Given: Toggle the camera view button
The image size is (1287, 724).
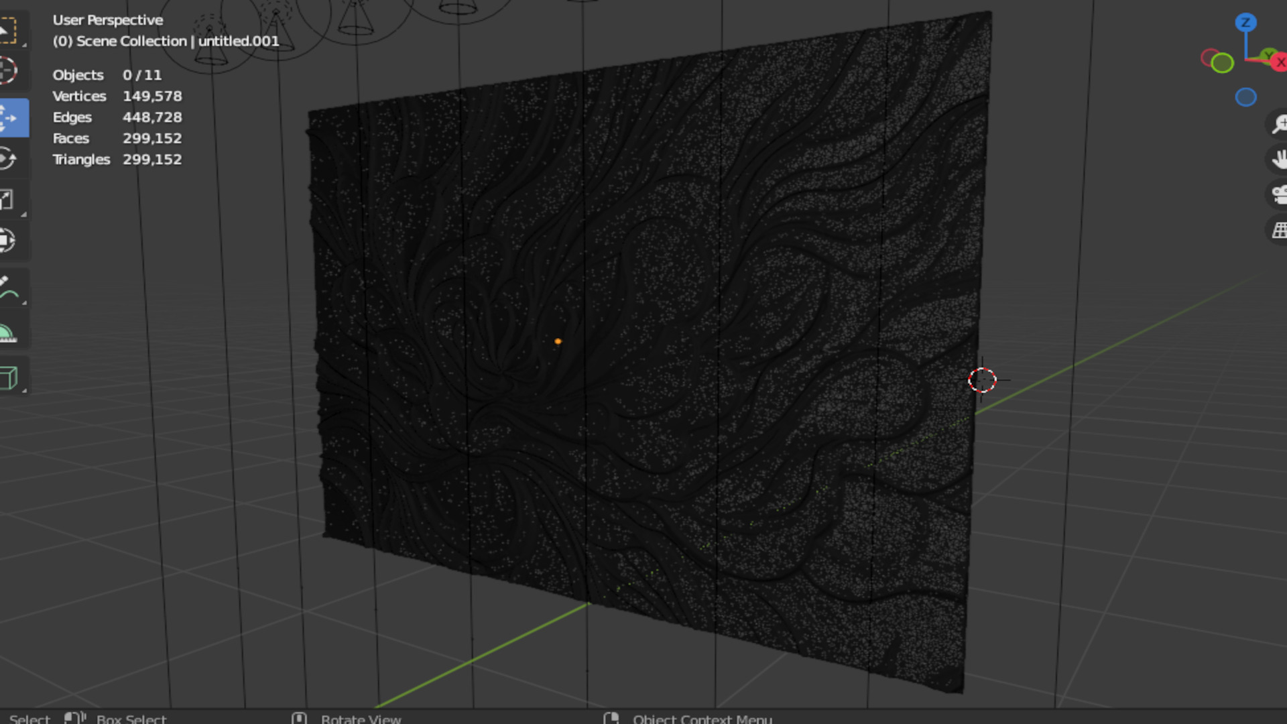Looking at the screenshot, I should [1279, 194].
